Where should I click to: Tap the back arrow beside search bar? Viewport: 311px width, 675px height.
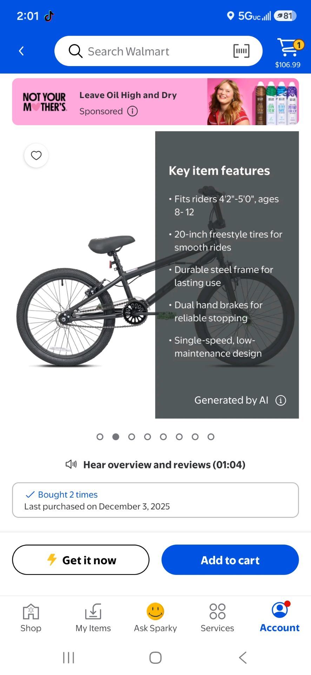point(21,51)
